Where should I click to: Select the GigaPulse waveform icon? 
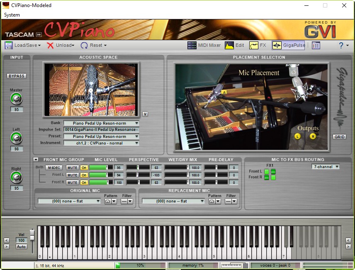pos(277,45)
